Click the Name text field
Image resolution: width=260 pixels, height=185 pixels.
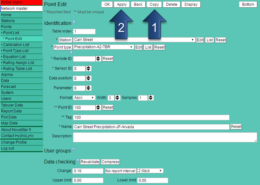pyautogui.click(x=151, y=127)
